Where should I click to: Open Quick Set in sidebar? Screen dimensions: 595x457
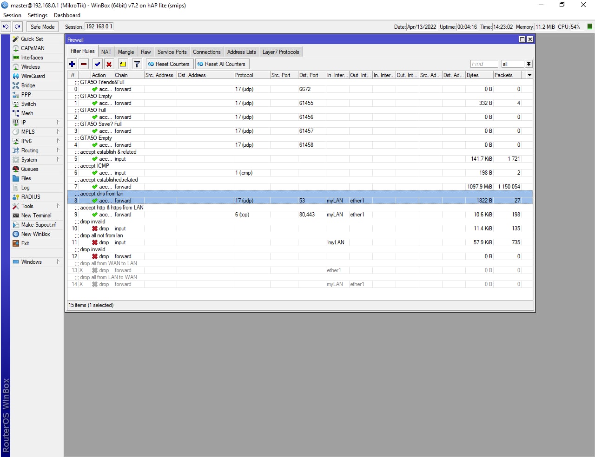point(37,39)
